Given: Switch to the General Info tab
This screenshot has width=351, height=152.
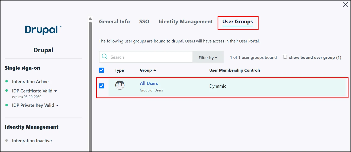Looking at the screenshot, I should (114, 22).
